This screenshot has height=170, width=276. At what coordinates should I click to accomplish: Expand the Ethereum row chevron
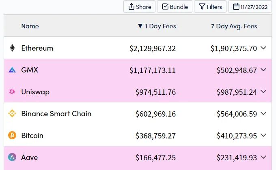(x=263, y=48)
